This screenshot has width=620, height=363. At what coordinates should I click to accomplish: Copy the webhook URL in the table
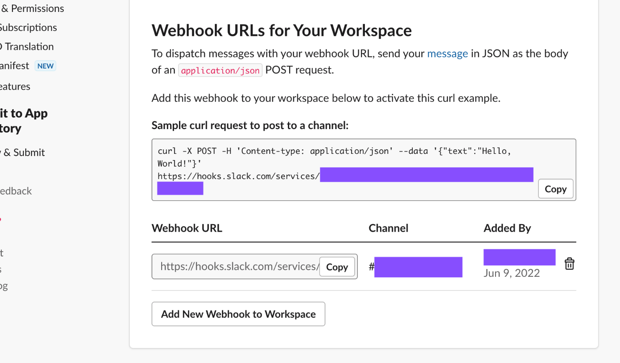(337, 267)
